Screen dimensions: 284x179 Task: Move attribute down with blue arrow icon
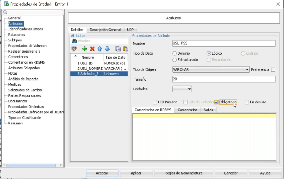(x=107, y=49)
